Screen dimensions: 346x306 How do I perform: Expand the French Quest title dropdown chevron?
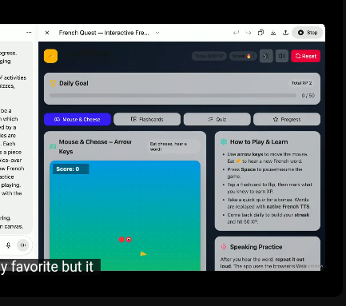pyautogui.click(x=157, y=33)
